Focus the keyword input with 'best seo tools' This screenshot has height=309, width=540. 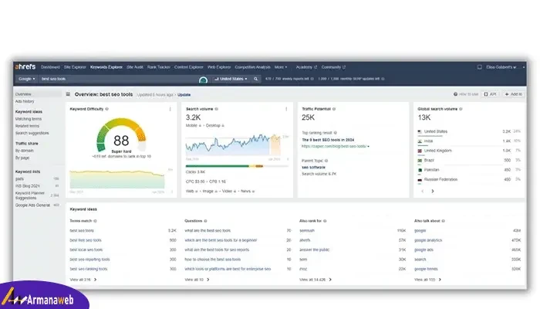[x=117, y=79]
